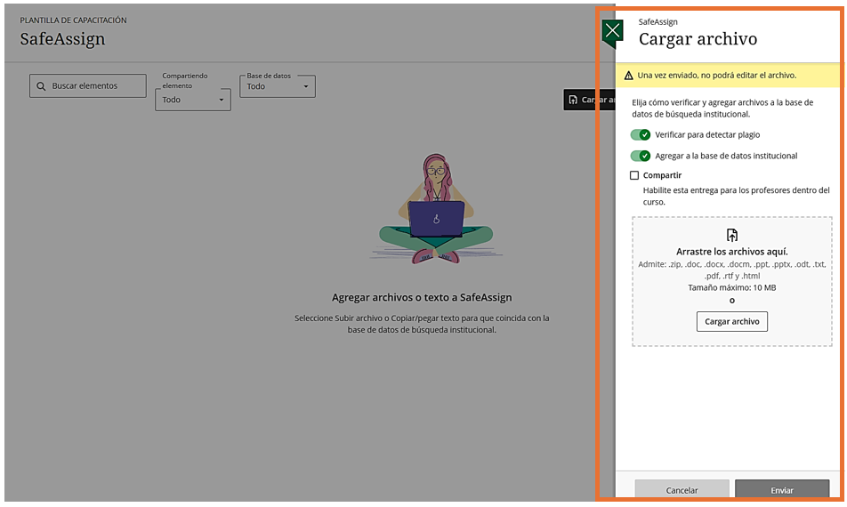Check the Compartir checkbox

pos(634,175)
